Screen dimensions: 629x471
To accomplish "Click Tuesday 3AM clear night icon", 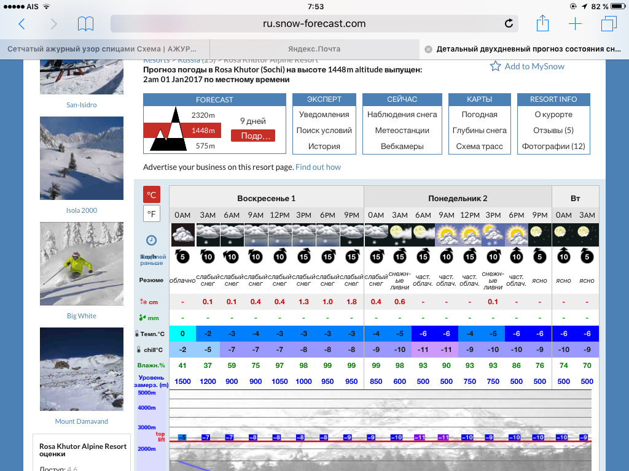I will pyautogui.click(x=587, y=235).
